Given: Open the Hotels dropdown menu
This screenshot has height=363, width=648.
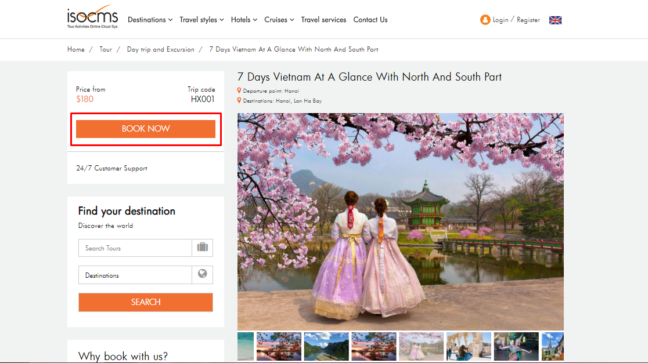Looking at the screenshot, I should coord(244,20).
